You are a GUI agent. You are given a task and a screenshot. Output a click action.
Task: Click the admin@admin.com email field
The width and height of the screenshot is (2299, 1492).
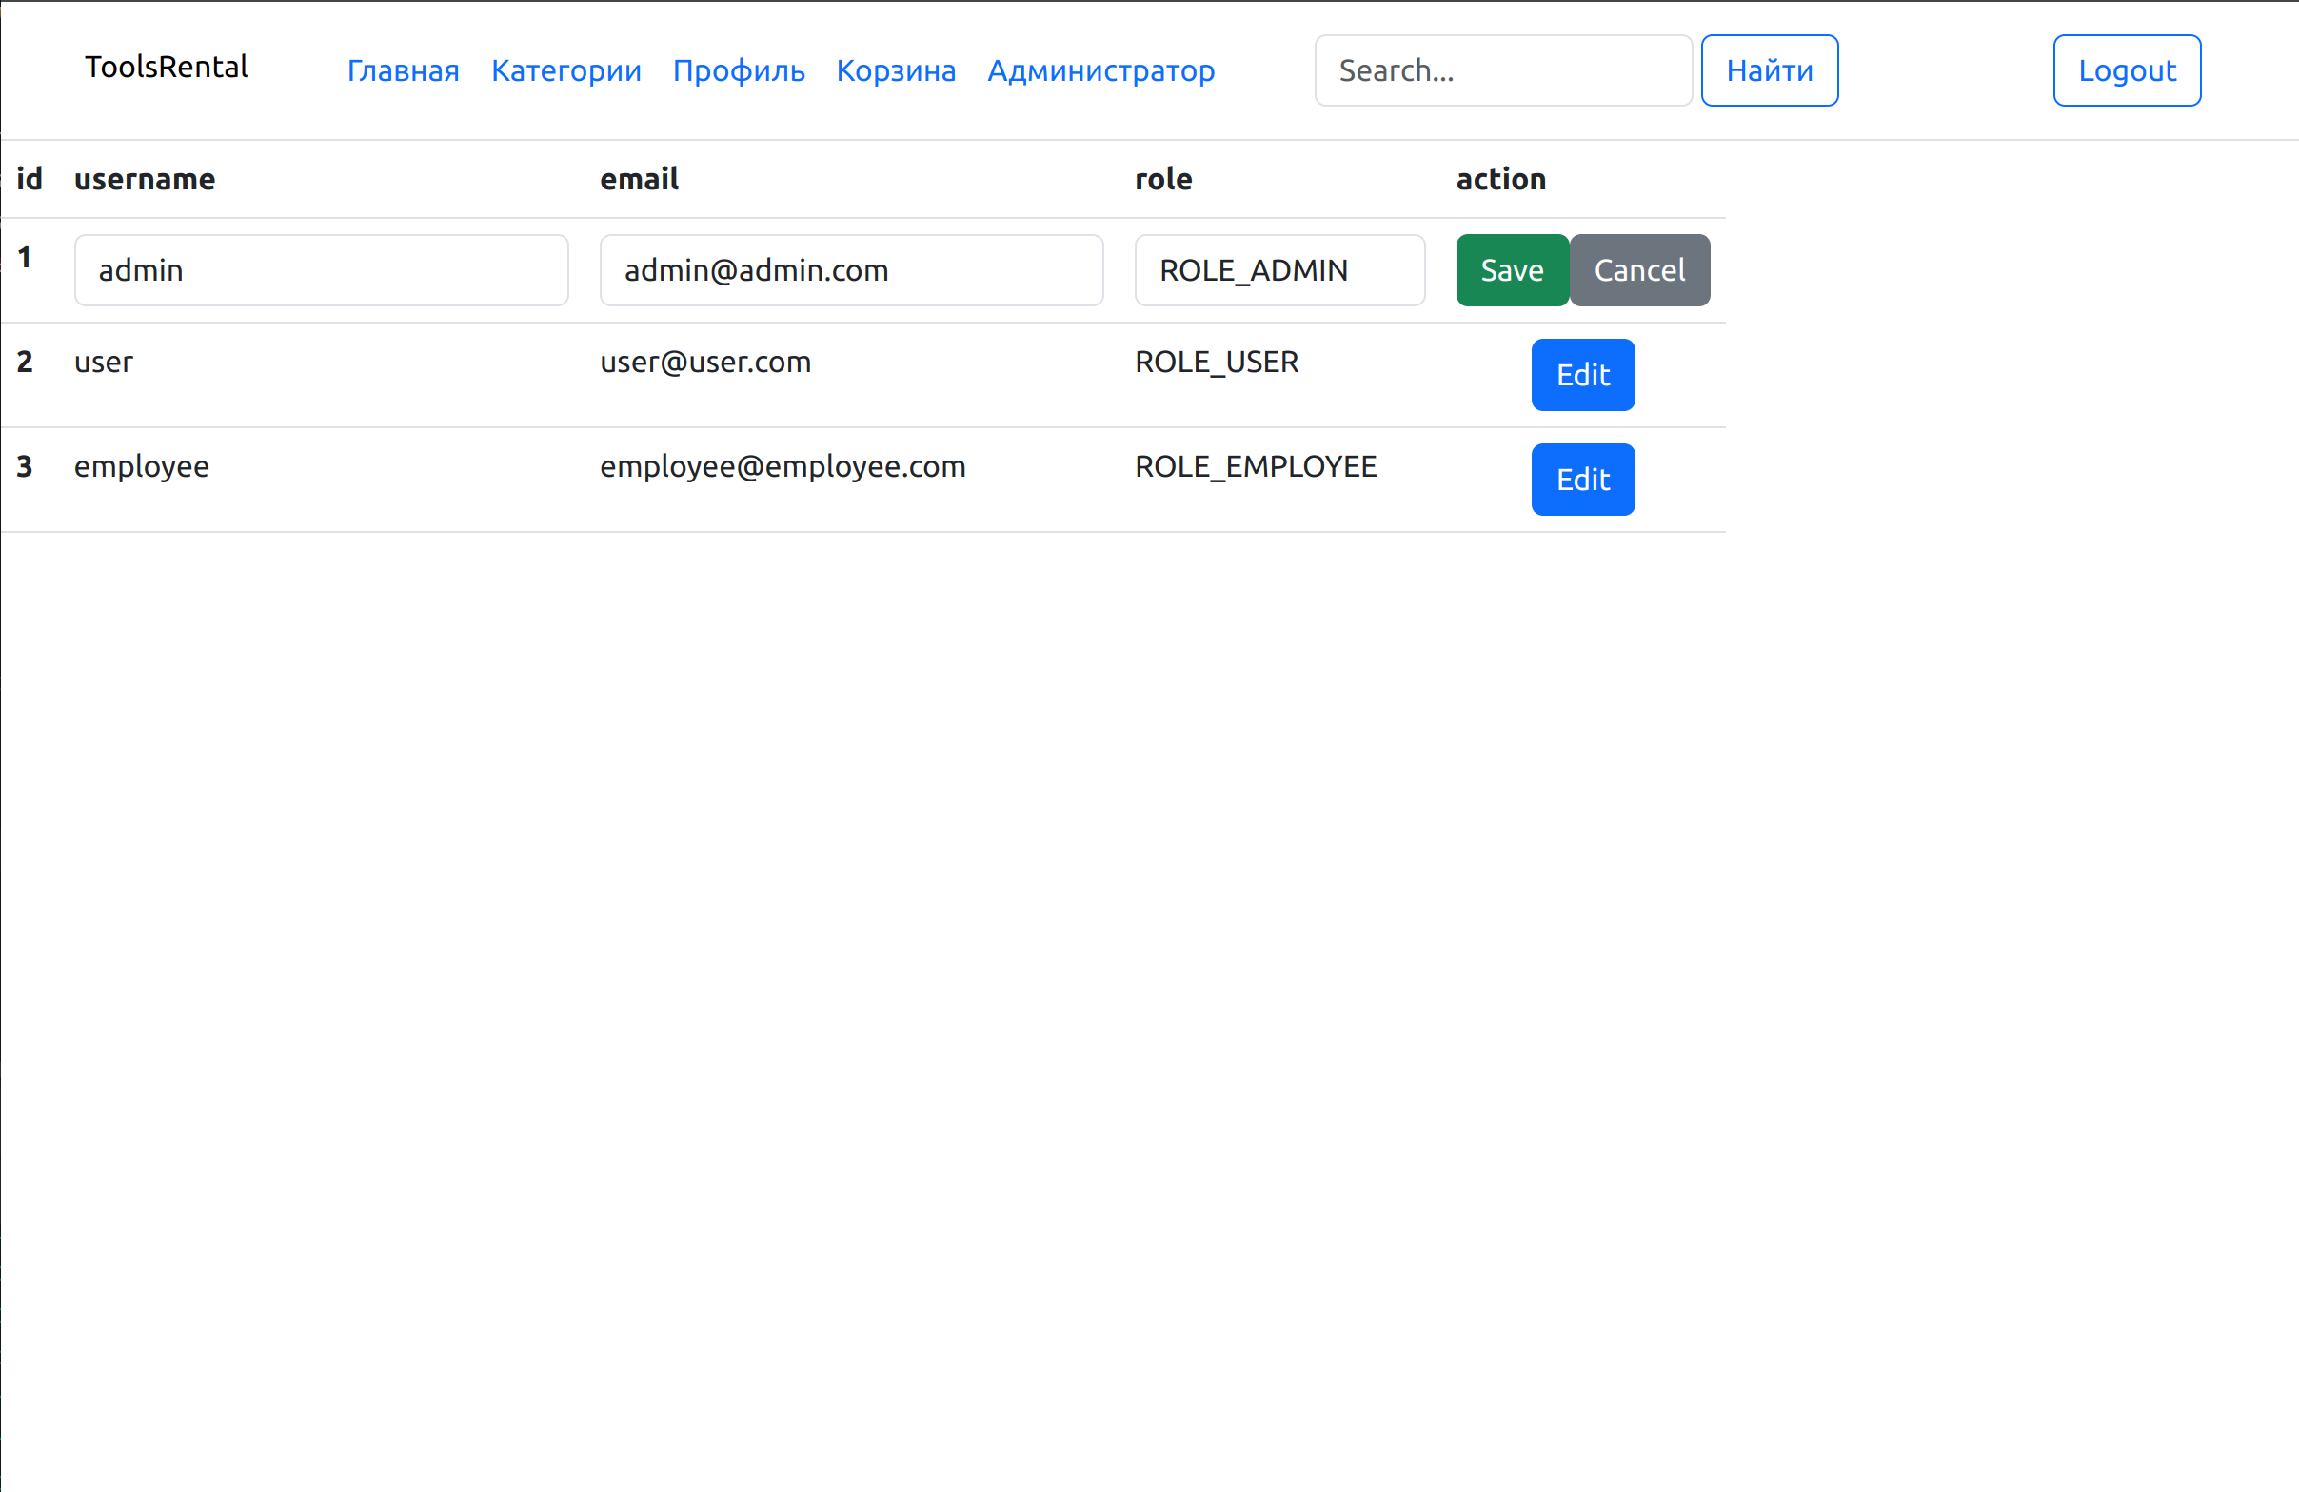(850, 270)
